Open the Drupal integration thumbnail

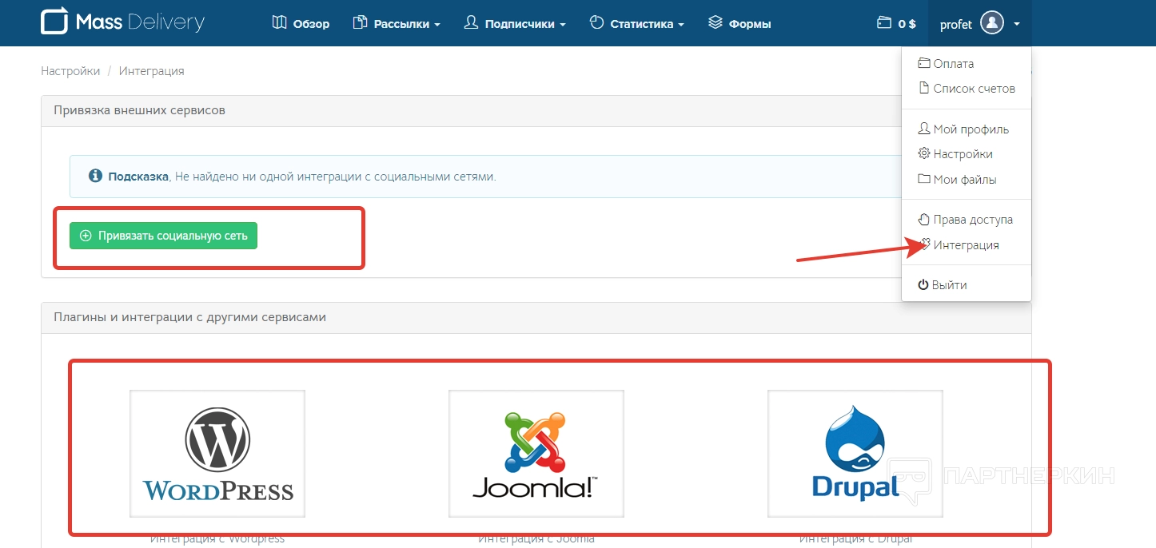[855, 454]
